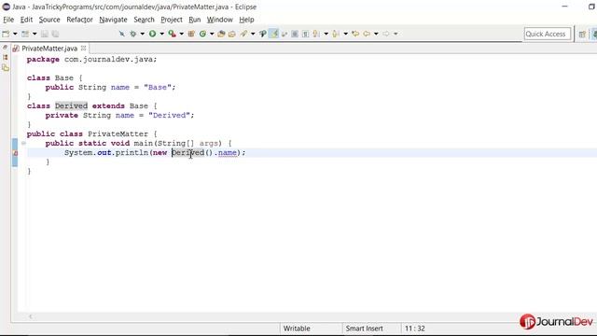Open the Navigate menu
This screenshot has width=597, height=336.
point(113,20)
